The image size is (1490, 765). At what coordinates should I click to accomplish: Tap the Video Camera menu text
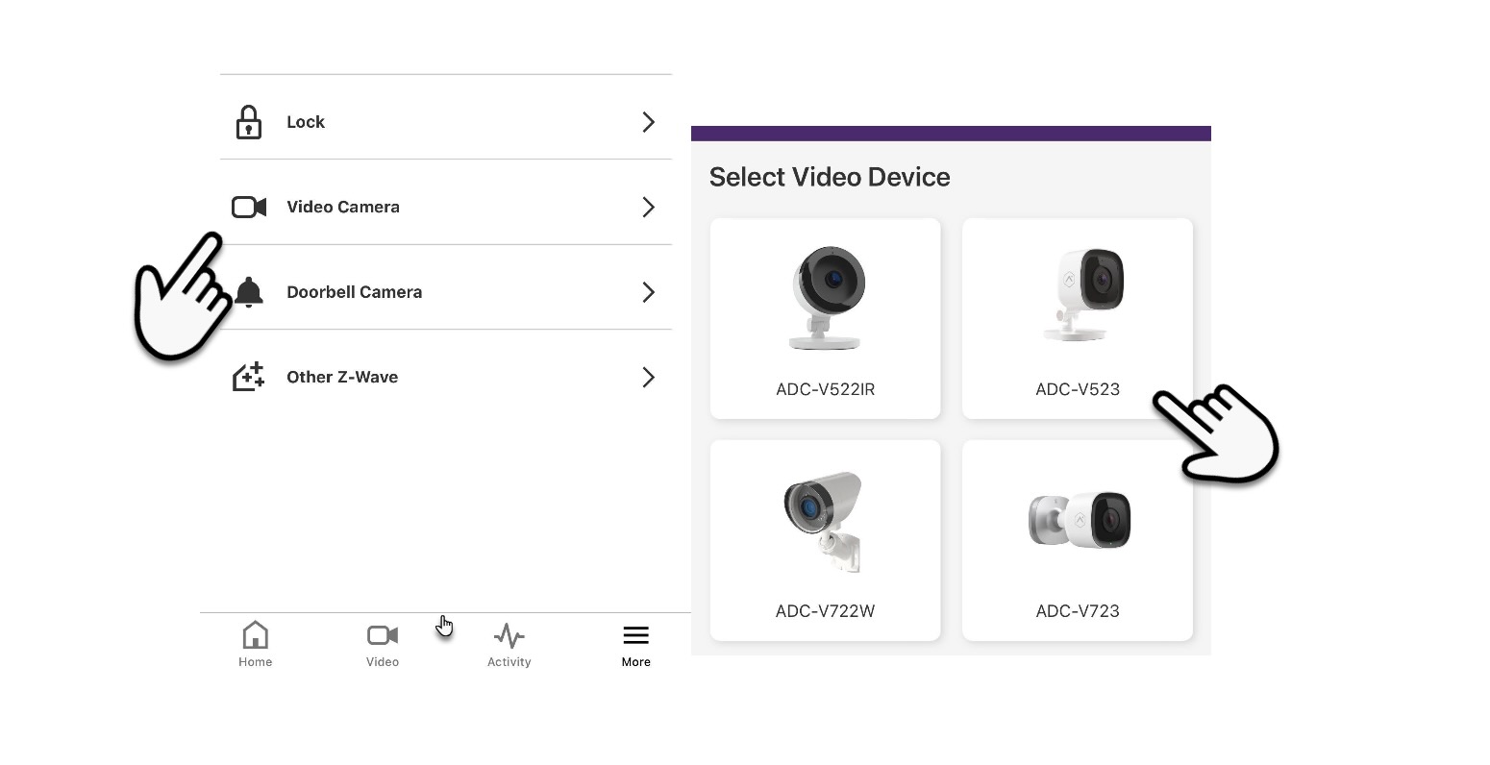click(x=343, y=207)
